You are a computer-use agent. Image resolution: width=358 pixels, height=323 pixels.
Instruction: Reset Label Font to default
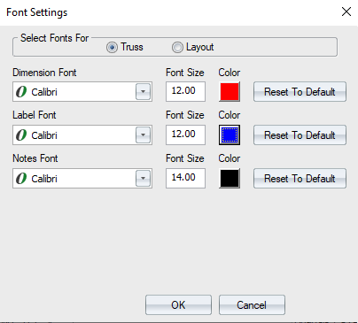[300, 135]
